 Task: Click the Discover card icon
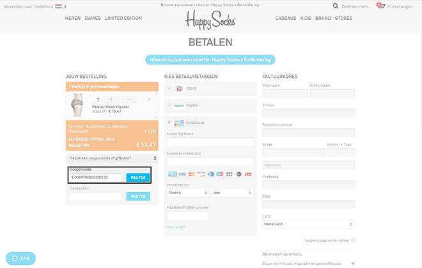201,174
